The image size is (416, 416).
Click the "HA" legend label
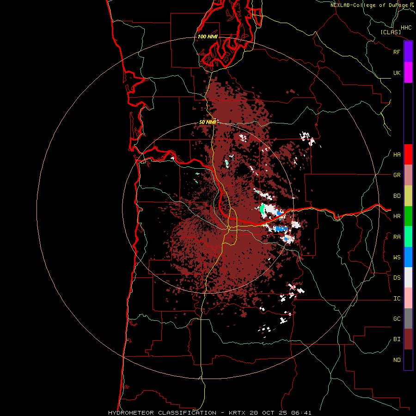coord(397,155)
